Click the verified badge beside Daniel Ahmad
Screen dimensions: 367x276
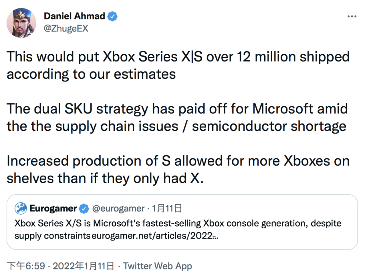point(112,16)
